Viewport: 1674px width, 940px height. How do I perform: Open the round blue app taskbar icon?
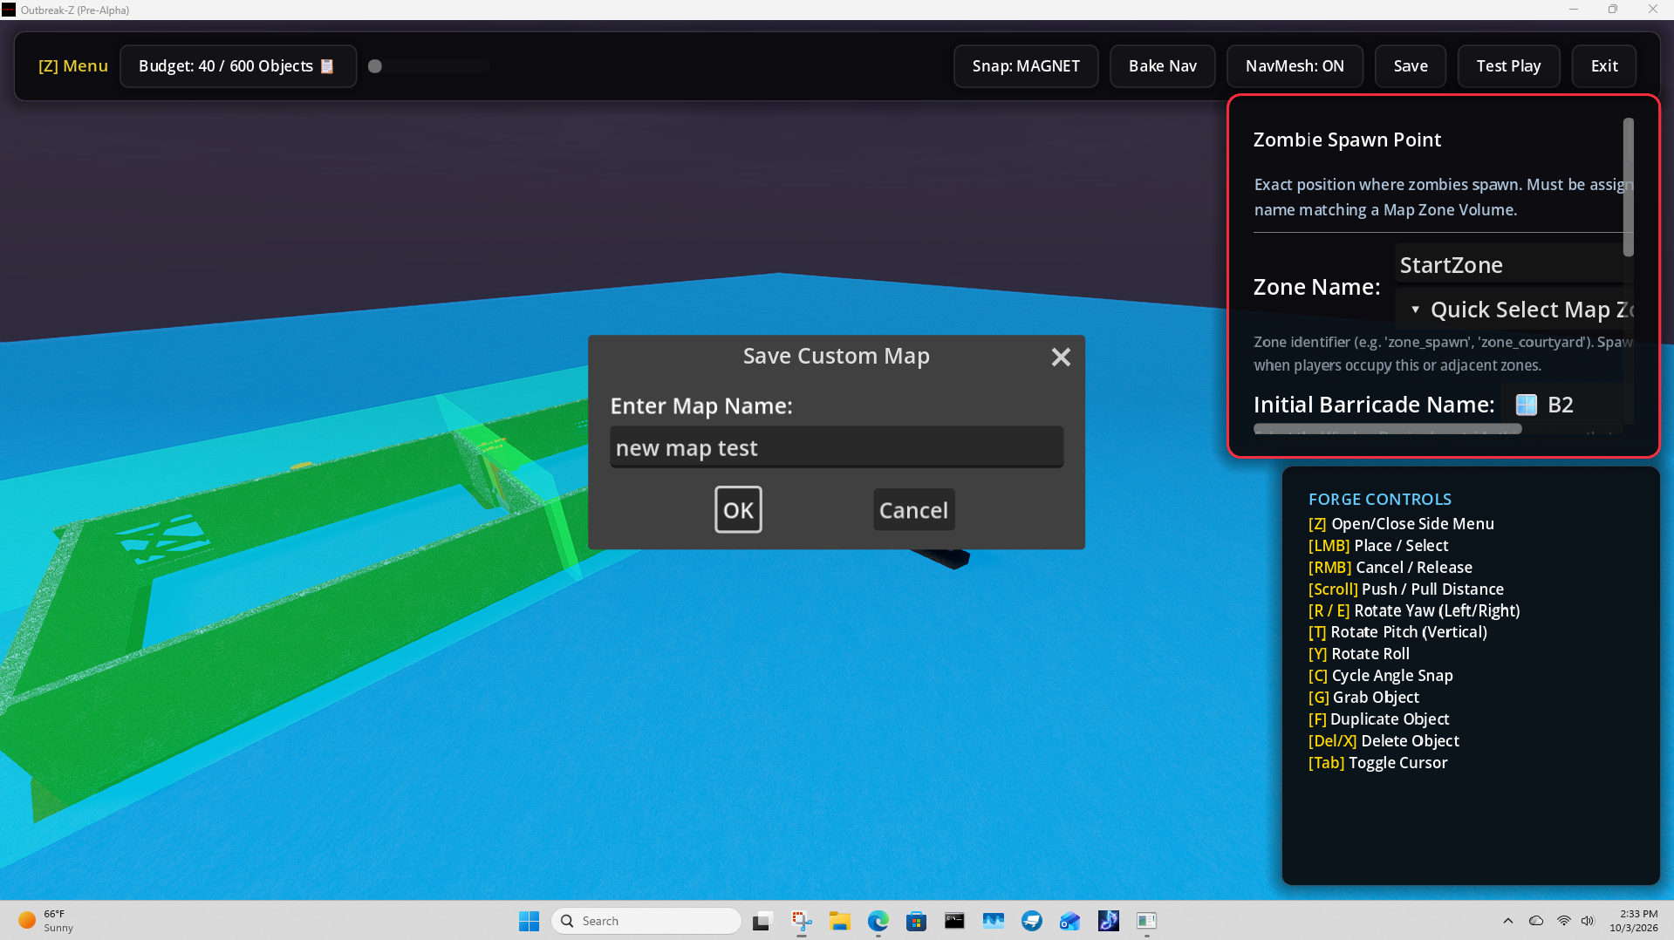pos(1031,921)
